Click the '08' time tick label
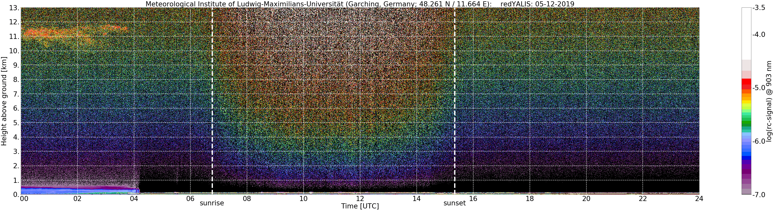The height and width of the screenshot is (211, 774). (x=247, y=199)
